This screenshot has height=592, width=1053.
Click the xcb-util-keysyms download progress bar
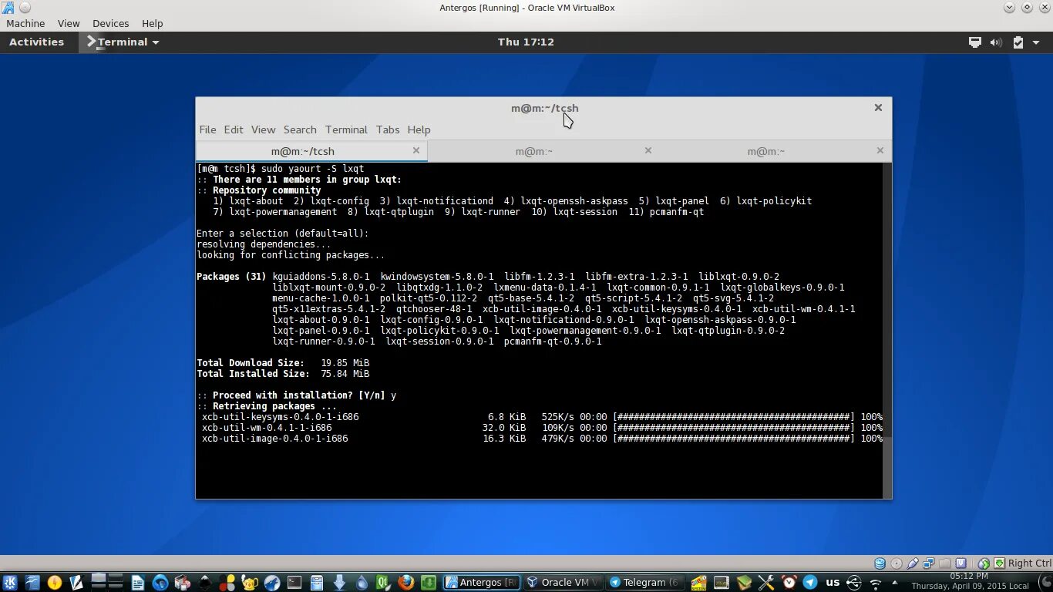(734, 417)
